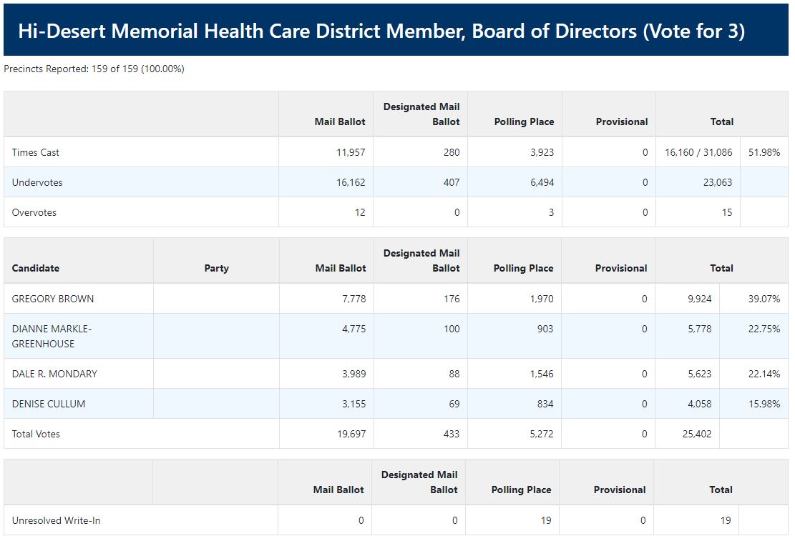795x536 pixels.
Task: Click the Times Cast row label
Action: (x=36, y=152)
